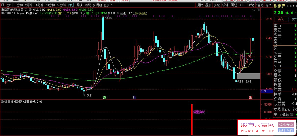Expand the 爆里擒妖副图 indicator menu
The image size is (297, 136).
tap(2, 102)
